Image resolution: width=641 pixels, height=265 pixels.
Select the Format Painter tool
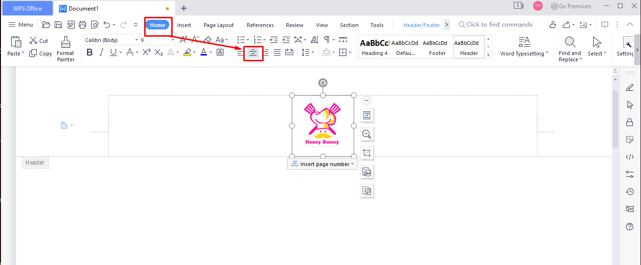65,49
